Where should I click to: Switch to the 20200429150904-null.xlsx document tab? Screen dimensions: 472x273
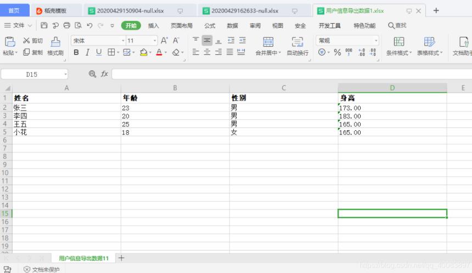point(130,11)
